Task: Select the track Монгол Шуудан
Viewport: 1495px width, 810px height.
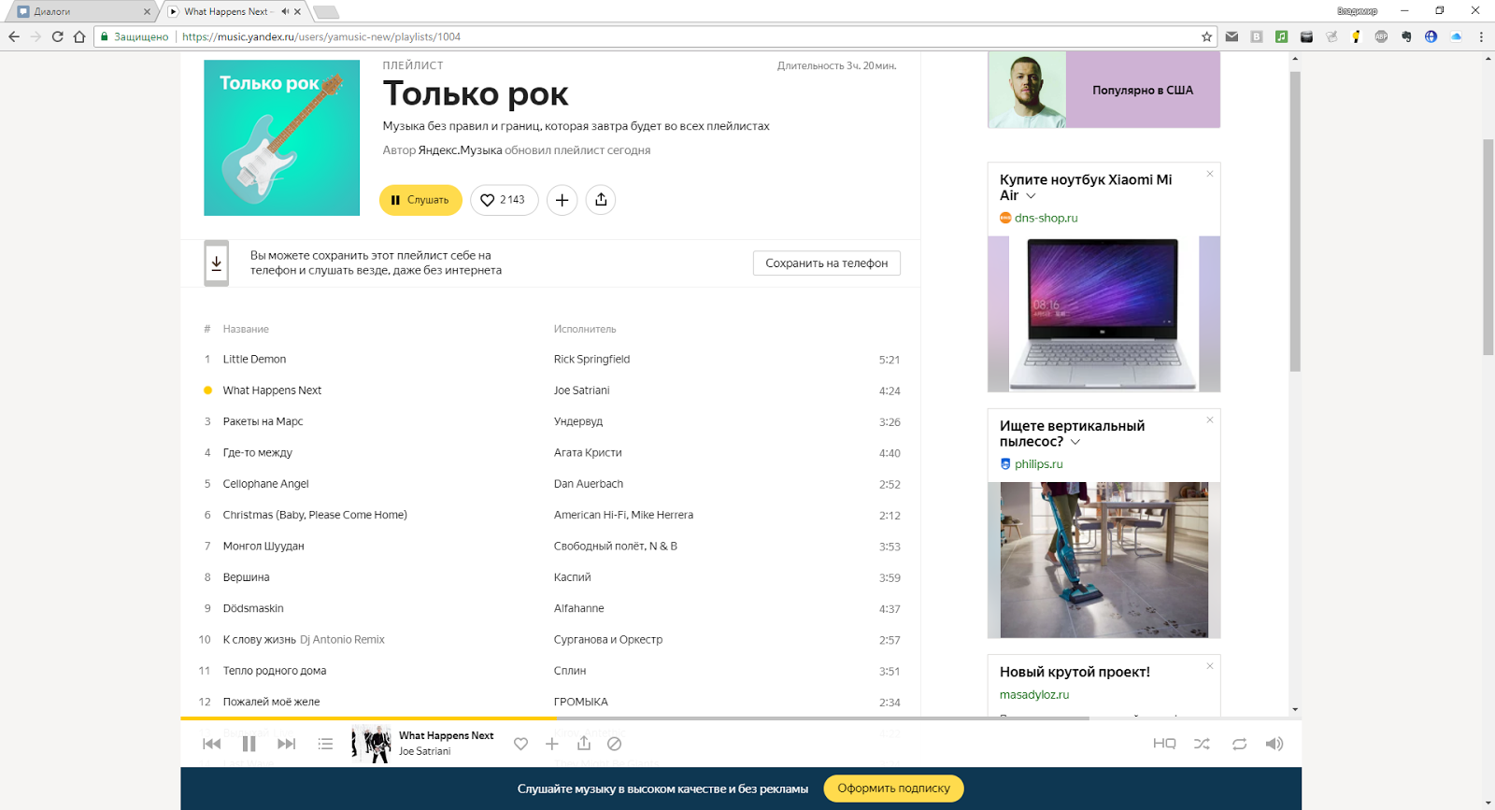Action: 263,547
